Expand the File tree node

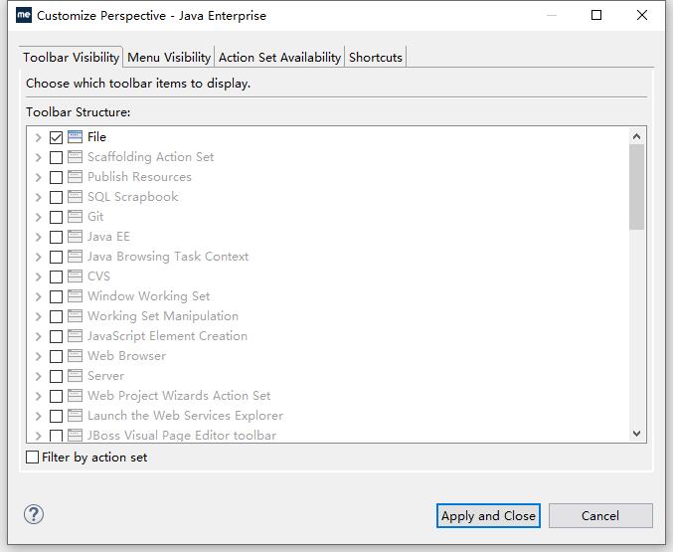point(38,137)
